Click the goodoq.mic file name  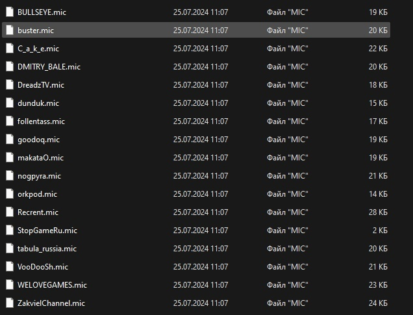[38, 140]
